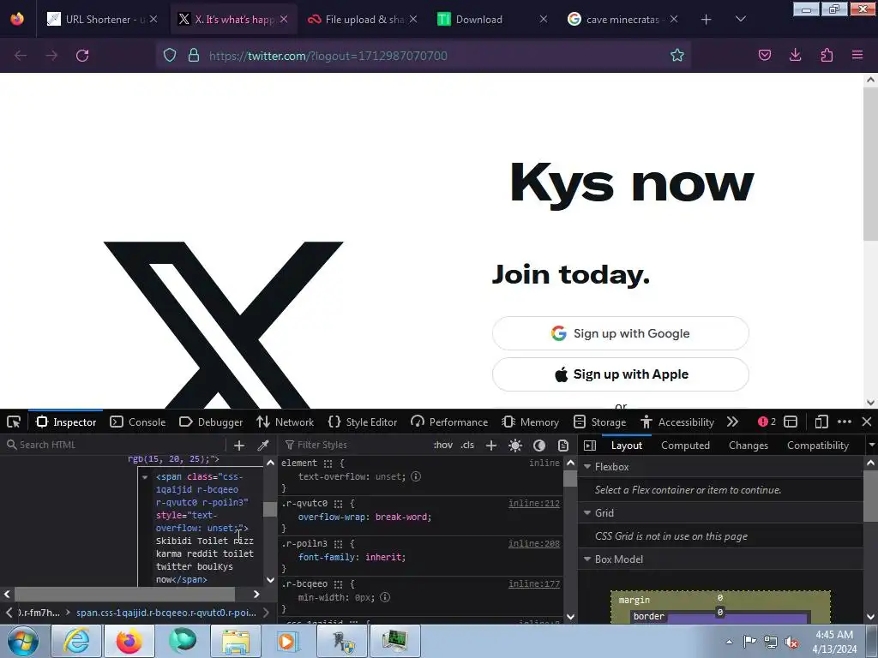
Task: Click the Filter Styles field
Action: click(x=354, y=445)
